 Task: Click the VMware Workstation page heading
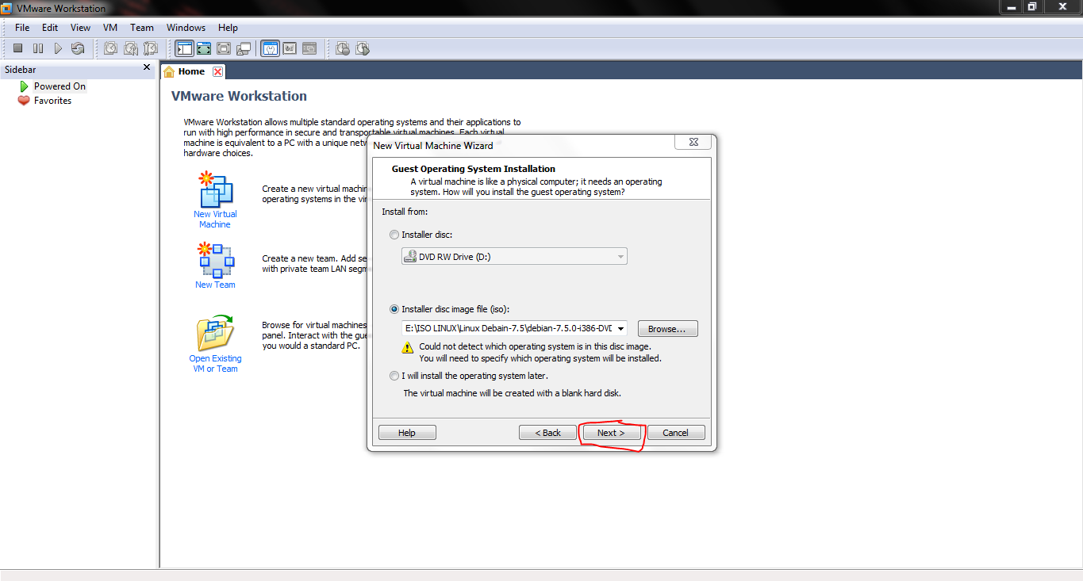tap(239, 96)
